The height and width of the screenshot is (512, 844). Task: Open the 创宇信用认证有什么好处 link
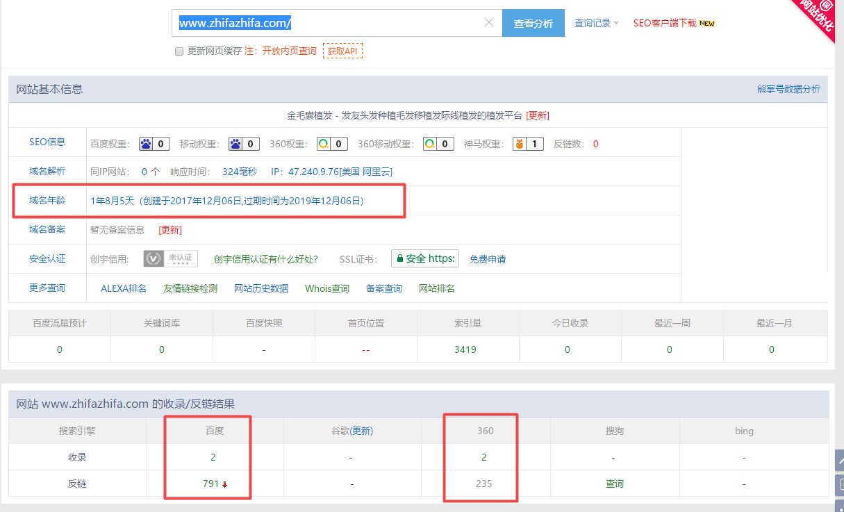pos(266,259)
